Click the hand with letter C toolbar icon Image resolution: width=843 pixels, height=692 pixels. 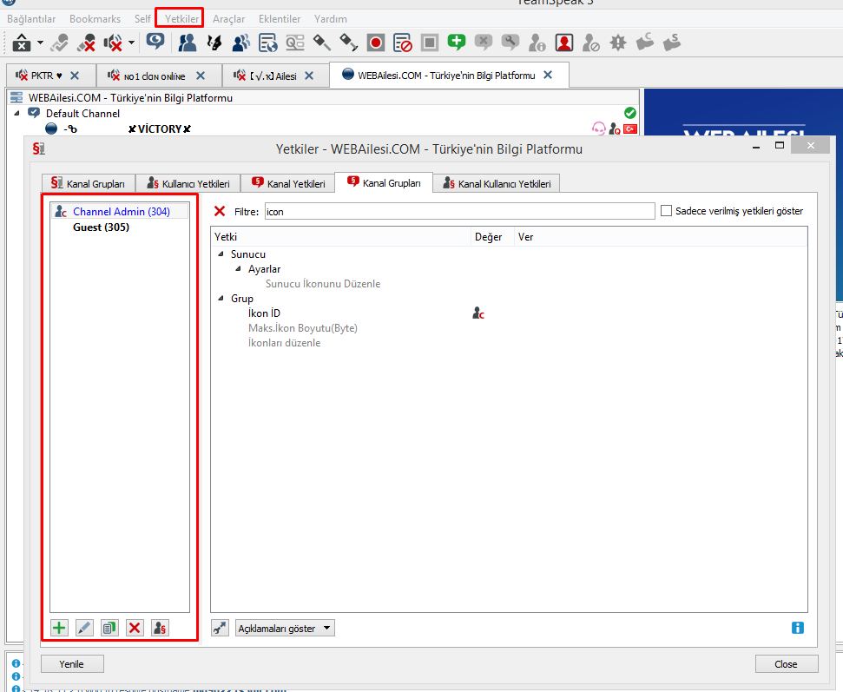click(x=644, y=42)
